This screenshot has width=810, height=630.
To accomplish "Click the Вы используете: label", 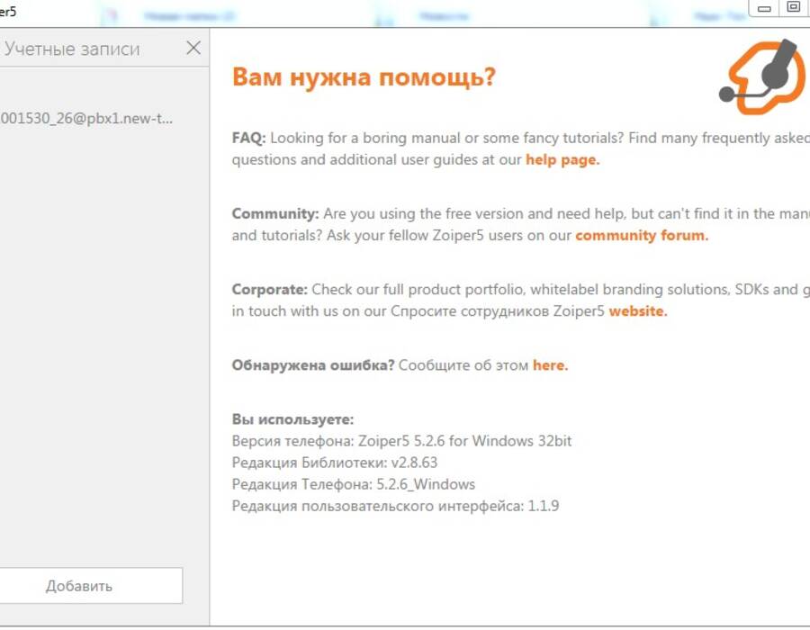I will coord(292,419).
